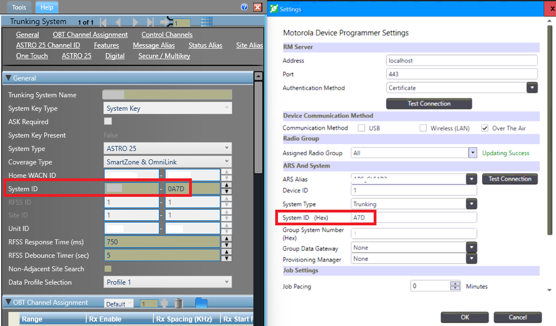556x326 pixels.
Task: Jump to ASTRO 25 Channel ID link
Action: 48,45
